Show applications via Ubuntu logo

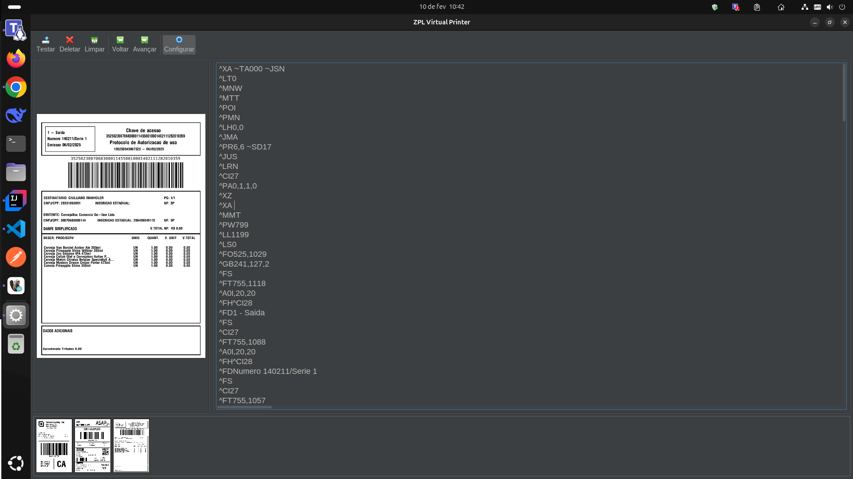point(16,463)
